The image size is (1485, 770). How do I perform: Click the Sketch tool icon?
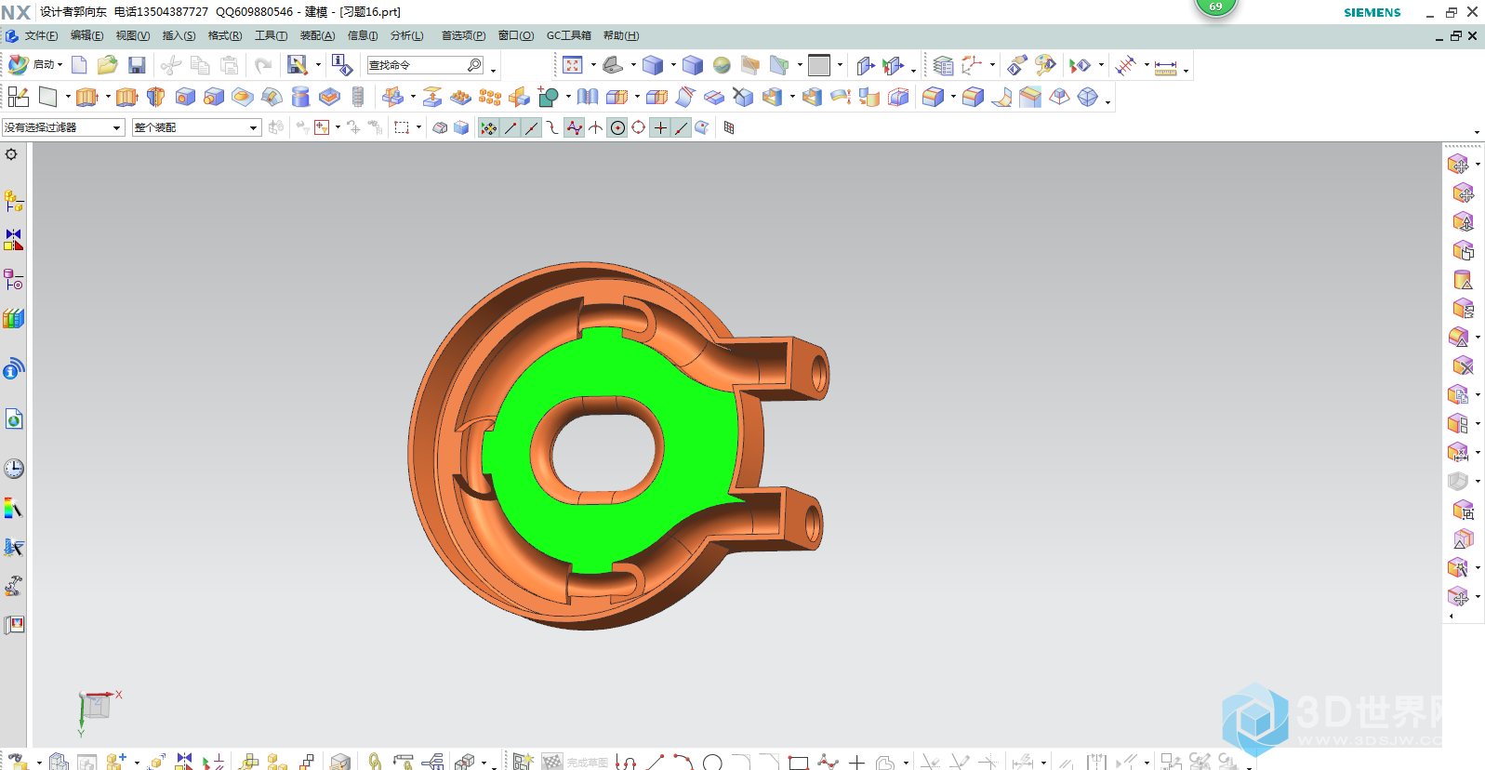(x=19, y=97)
